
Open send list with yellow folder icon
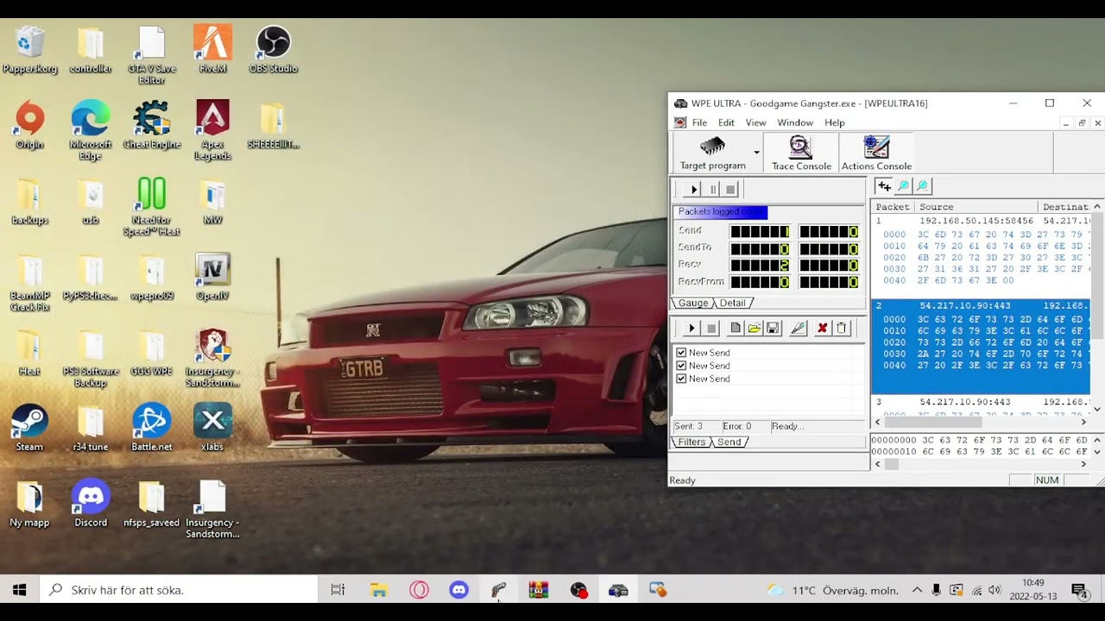coord(754,328)
